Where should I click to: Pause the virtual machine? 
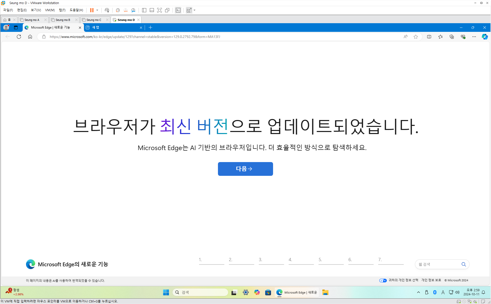tap(92, 10)
